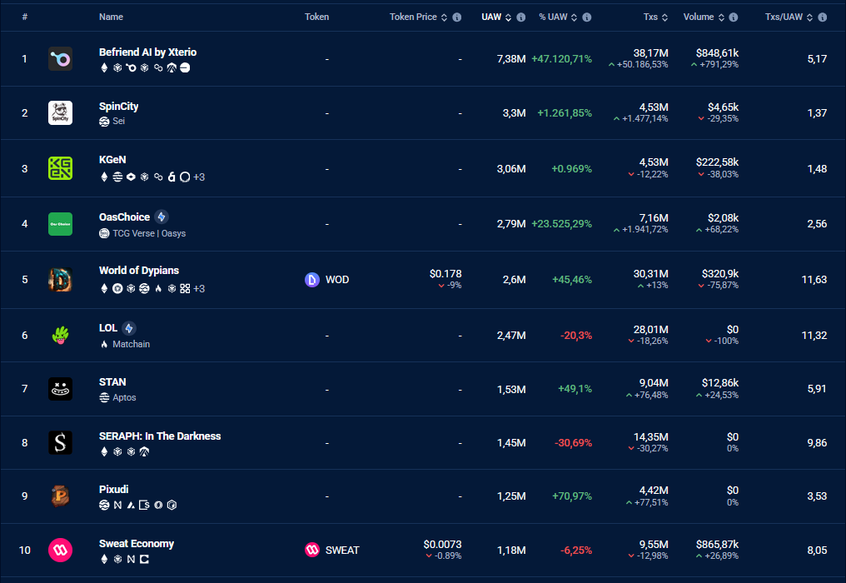Click token price $0.0073
The height and width of the screenshot is (583, 846).
point(442,544)
